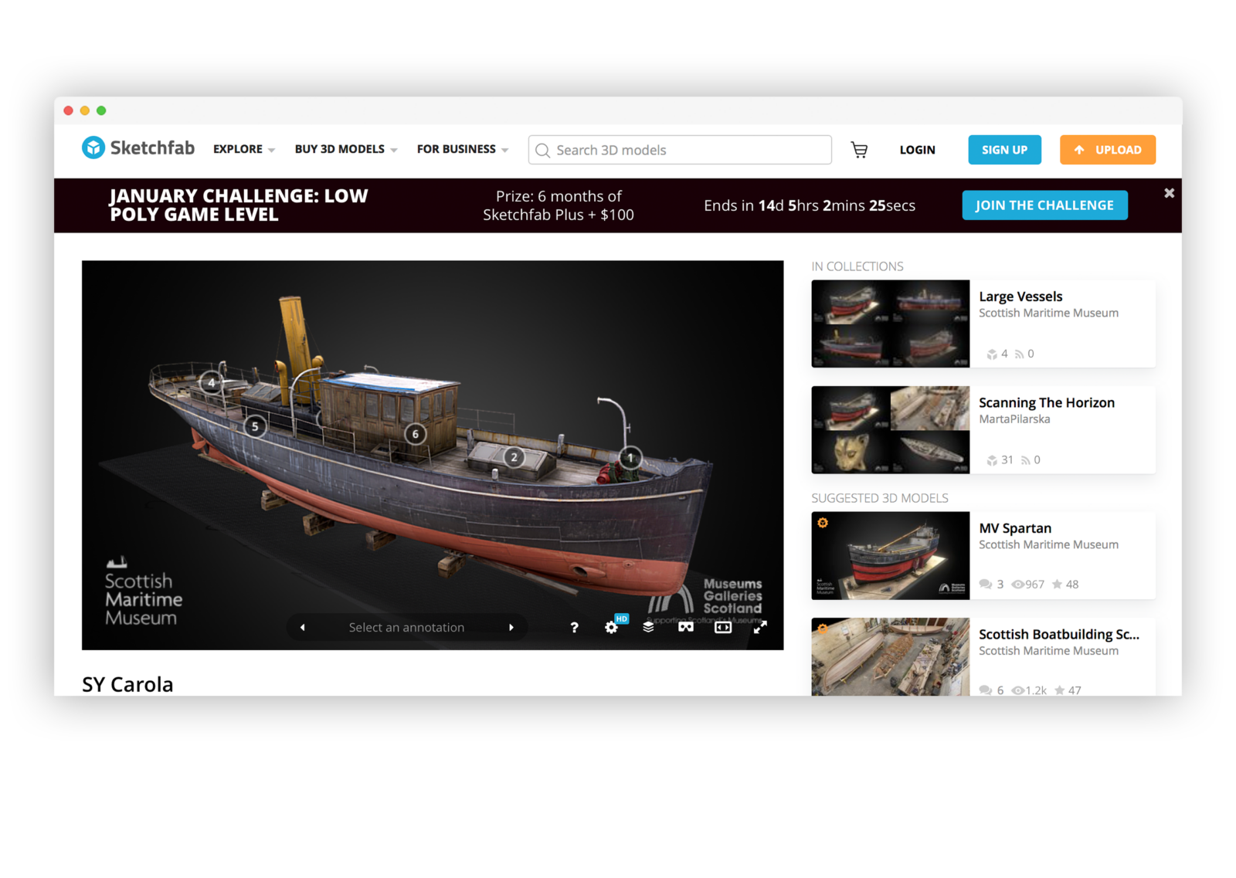Click the Search 3D models field
1236x878 pixels.
(x=679, y=150)
